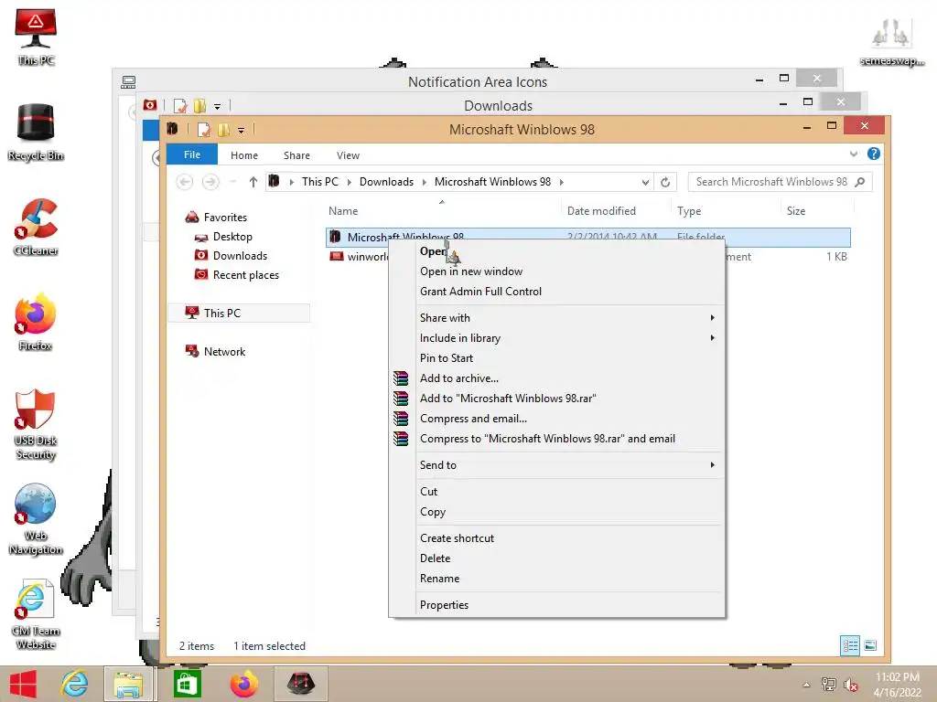937x702 pixels.
Task: Open the GM Team Website shortcut
Action: tap(36, 614)
